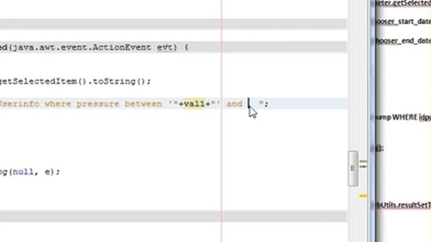The width and height of the screenshot is (431, 242).
Task: Click 'hooser_end_date' text in right window
Action: 403,41
